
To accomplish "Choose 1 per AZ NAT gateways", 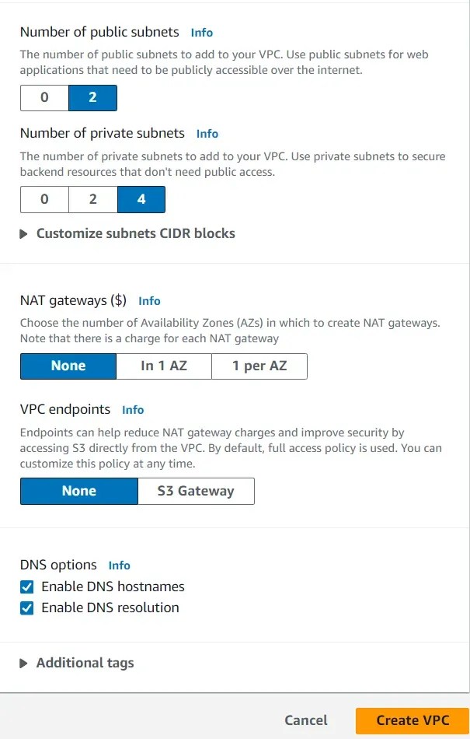I will [259, 366].
